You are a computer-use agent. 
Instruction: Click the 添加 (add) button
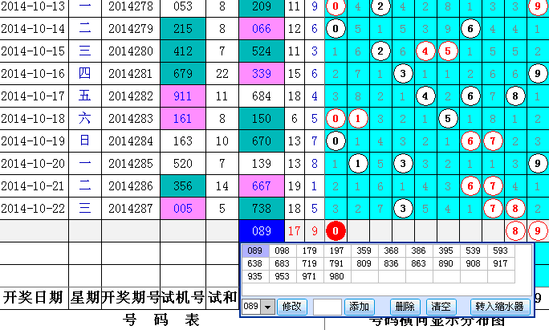tap(359, 307)
